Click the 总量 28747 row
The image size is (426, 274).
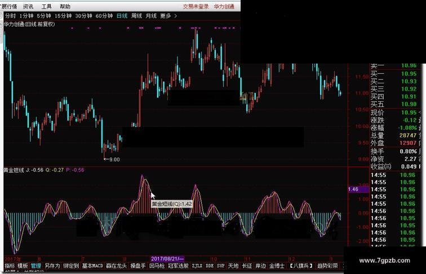pyautogui.click(x=394, y=136)
